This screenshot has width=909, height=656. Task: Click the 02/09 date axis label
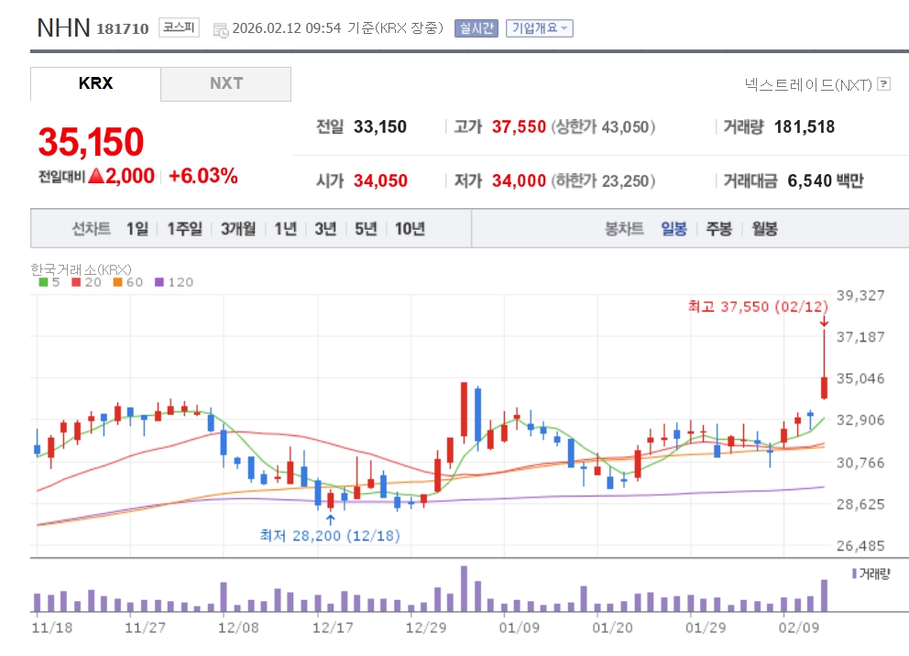[x=798, y=628]
